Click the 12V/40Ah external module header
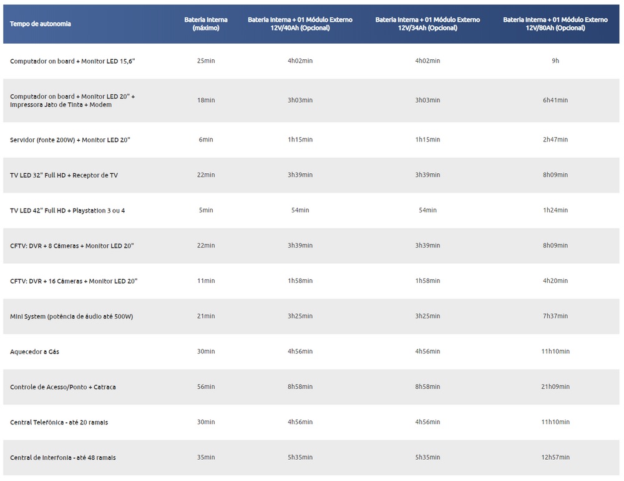Screen dimensions: 624x481 (300, 24)
